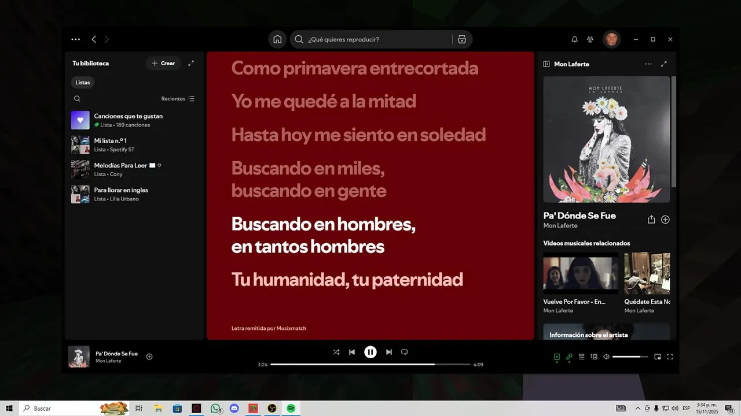The image size is (741, 416).
Task: Open the 'Melodías Para Leer' playlist
Action: pos(134,169)
